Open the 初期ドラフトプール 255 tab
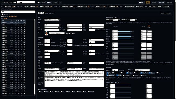Image resolution: width=176 pixels, height=99 pixels. pos(46,6)
